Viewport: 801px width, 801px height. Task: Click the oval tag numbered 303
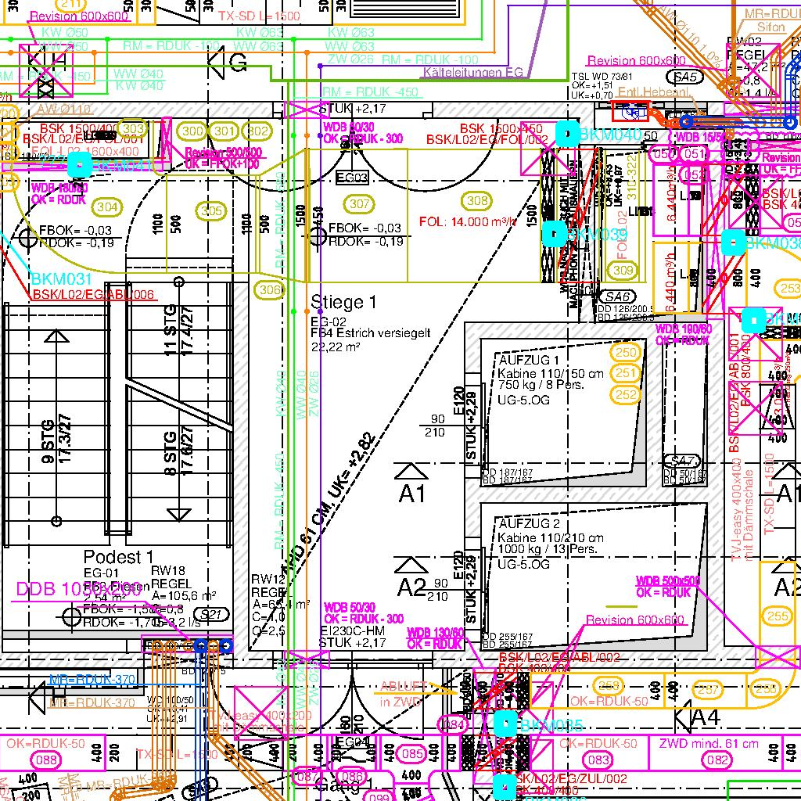click(x=133, y=129)
